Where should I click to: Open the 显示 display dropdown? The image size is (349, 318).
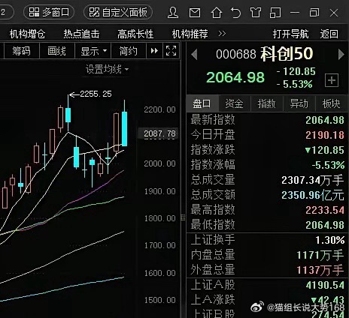(x=93, y=51)
